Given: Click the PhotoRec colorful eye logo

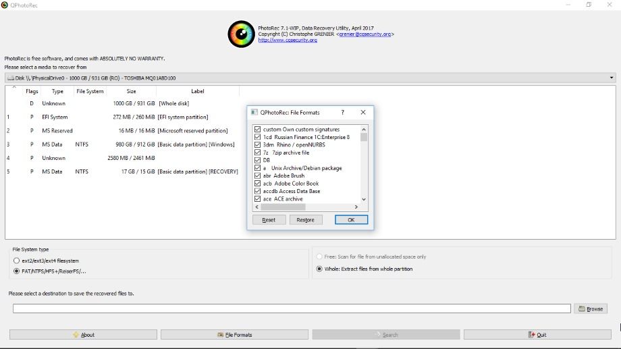Looking at the screenshot, I should coord(241,34).
